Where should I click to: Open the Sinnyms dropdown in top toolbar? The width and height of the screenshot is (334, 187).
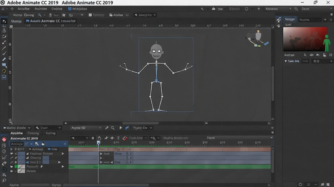click(145, 15)
